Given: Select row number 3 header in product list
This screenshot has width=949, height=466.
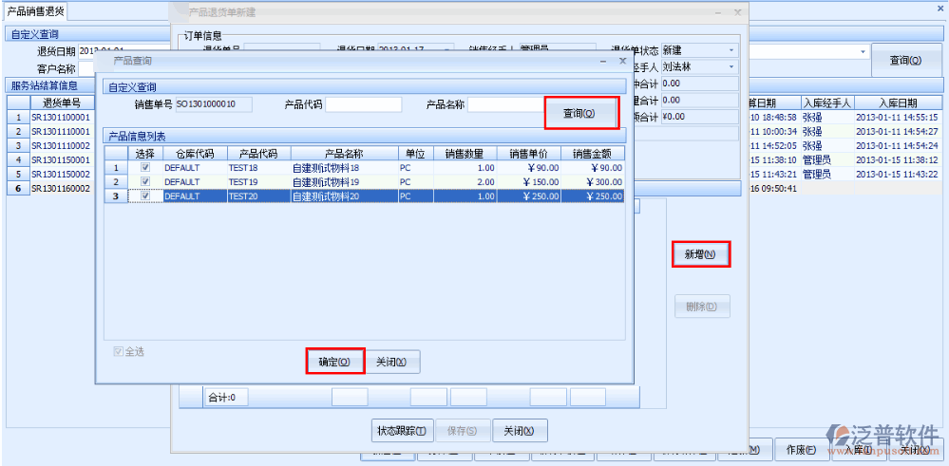Looking at the screenshot, I should (116, 196).
